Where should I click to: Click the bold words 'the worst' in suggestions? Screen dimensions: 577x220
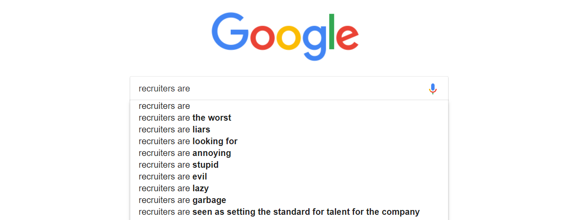click(x=212, y=118)
